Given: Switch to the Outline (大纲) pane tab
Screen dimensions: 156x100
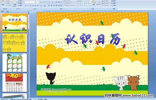Looking at the screenshot, I should 7,11.
